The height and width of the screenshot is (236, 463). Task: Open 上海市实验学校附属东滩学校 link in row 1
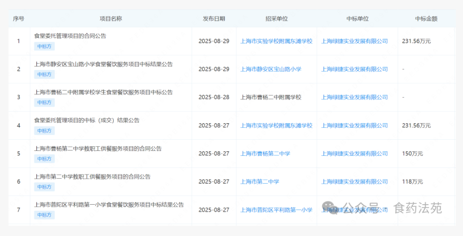(x=276, y=41)
